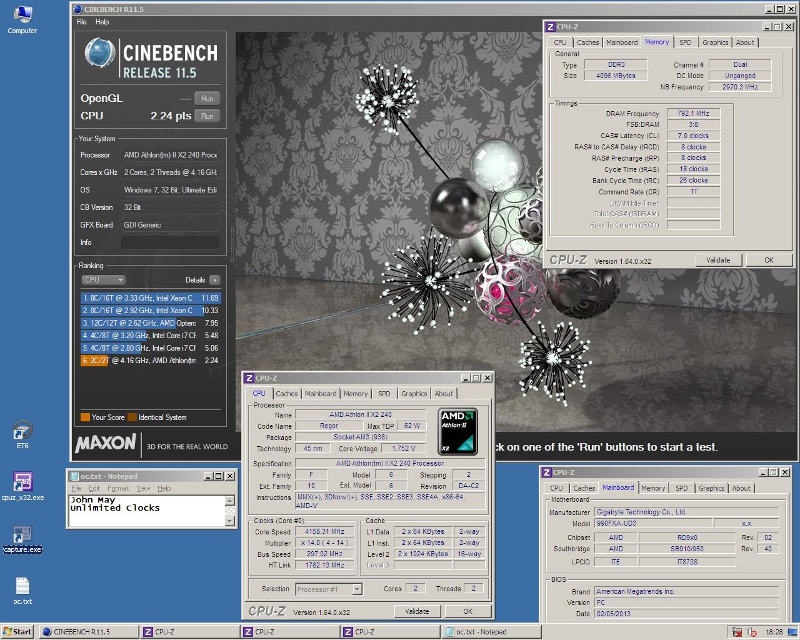The image size is (800, 640).
Task: Click the Notepad scrollbar up arrow
Action: (x=230, y=501)
